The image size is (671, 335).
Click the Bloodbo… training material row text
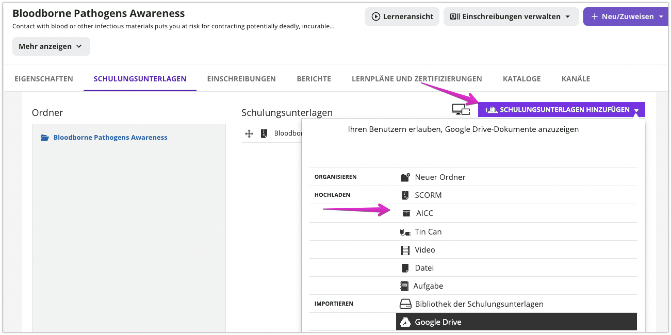pos(288,133)
